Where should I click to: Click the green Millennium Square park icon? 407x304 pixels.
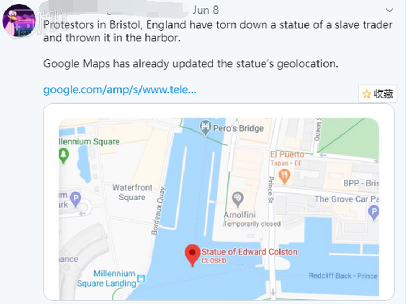(x=64, y=156)
